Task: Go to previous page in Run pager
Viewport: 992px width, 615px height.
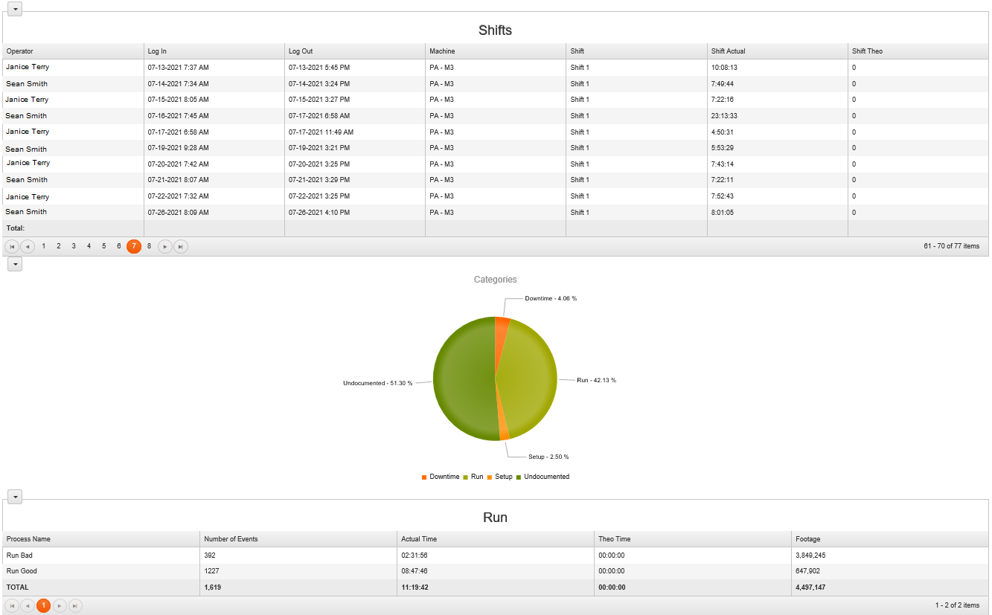Action: (28, 605)
